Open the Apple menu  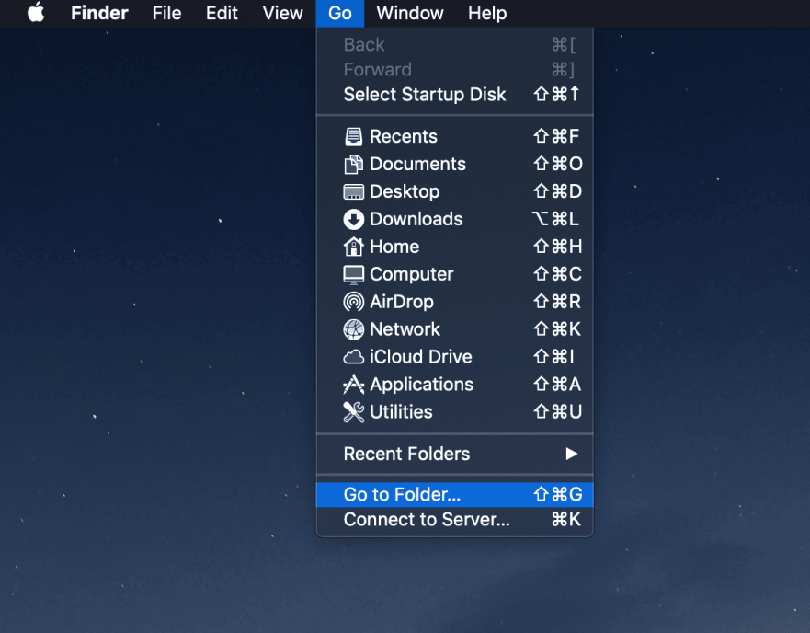pos(36,13)
